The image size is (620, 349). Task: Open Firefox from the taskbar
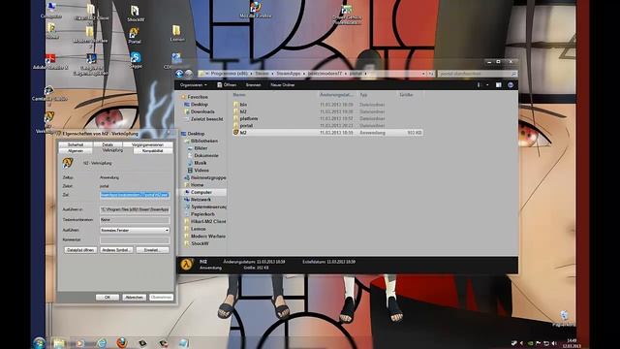(x=121, y=342)
